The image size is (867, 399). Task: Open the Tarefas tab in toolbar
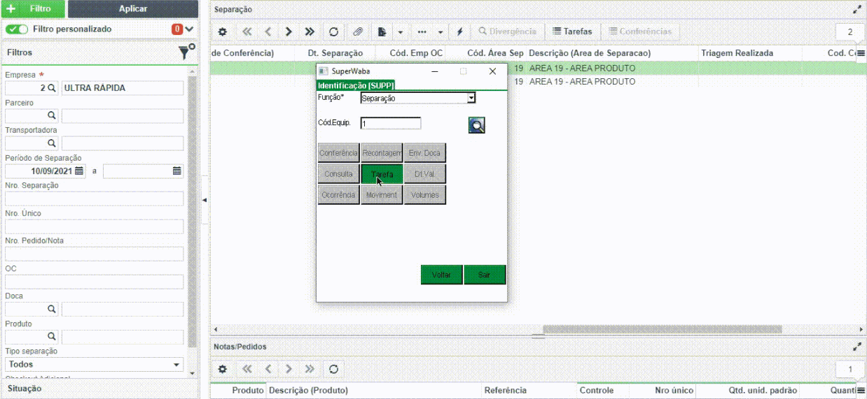click(572, 31)
